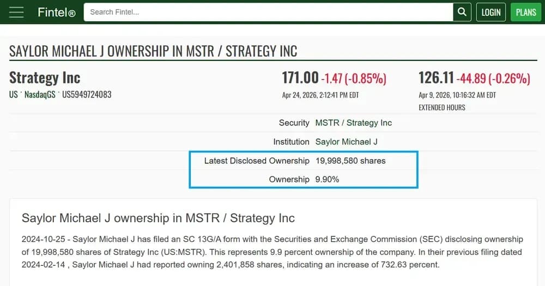Screen dimensions: 545x286
Task: Click the 19,998,580 shares value
Action: tap(350, 161)
